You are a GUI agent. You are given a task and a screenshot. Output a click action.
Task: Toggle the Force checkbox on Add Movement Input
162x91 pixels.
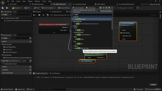pos(127,39)
